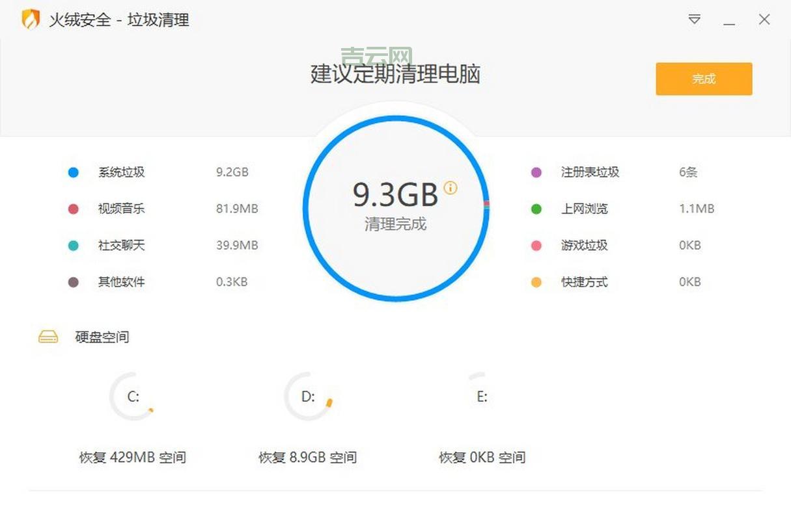Image resolution: width=791 pixels, height=520 pixels.
Task: Select the 上网浏览 green category dot
Action: pyautogui.click(x=535, y=209)
